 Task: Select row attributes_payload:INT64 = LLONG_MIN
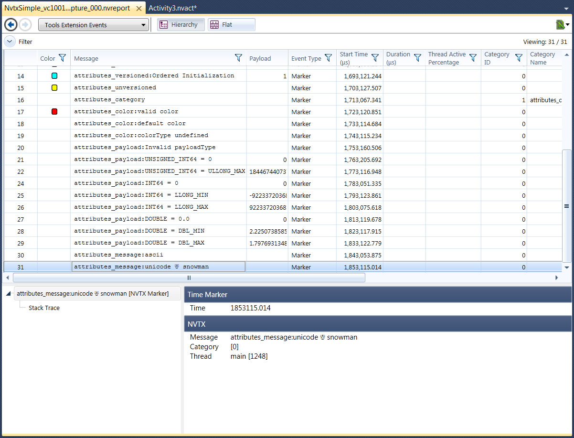tap(283, 195)
